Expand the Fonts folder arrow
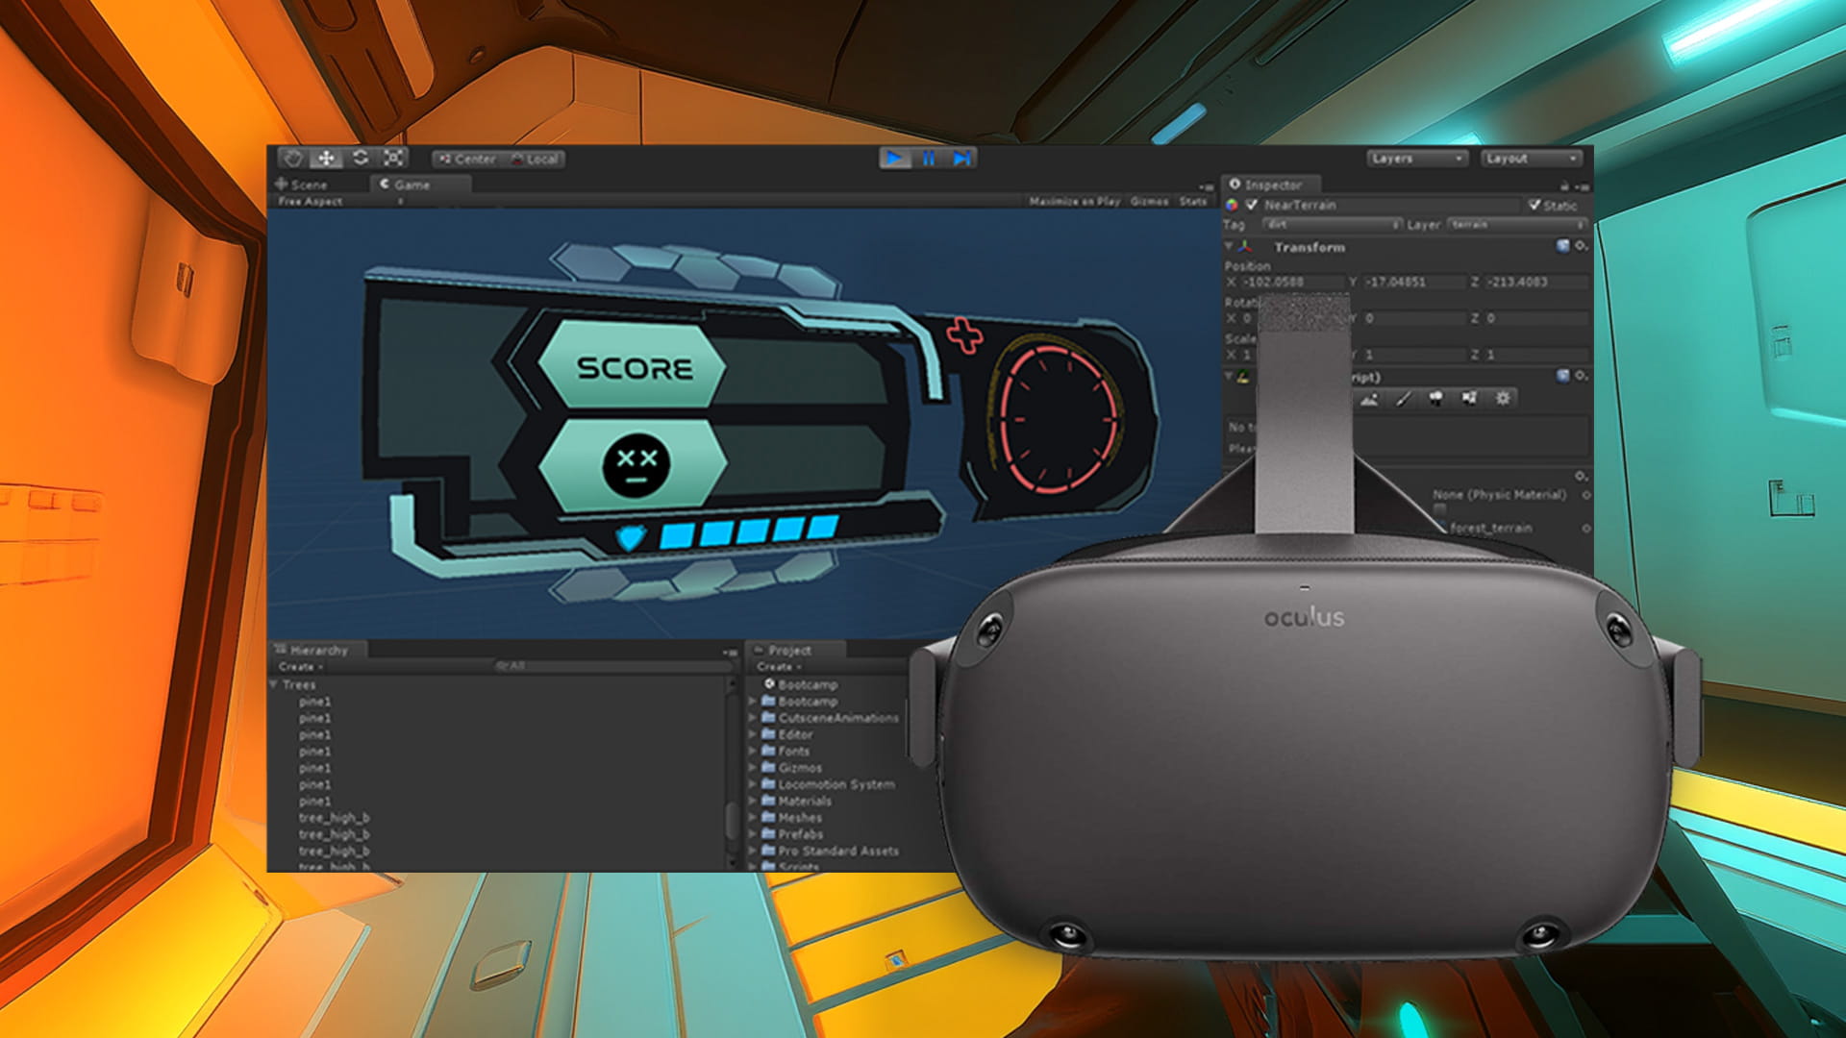Screen dimensions: 1846x1038 tap(753, 751)
